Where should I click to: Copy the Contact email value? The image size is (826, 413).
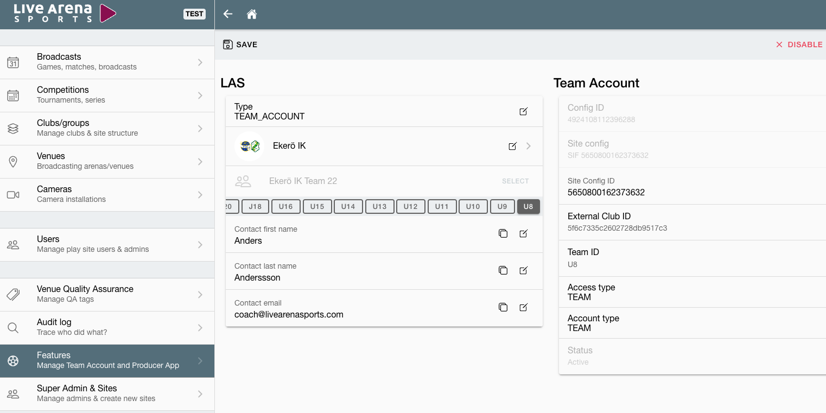click(503, 307)
